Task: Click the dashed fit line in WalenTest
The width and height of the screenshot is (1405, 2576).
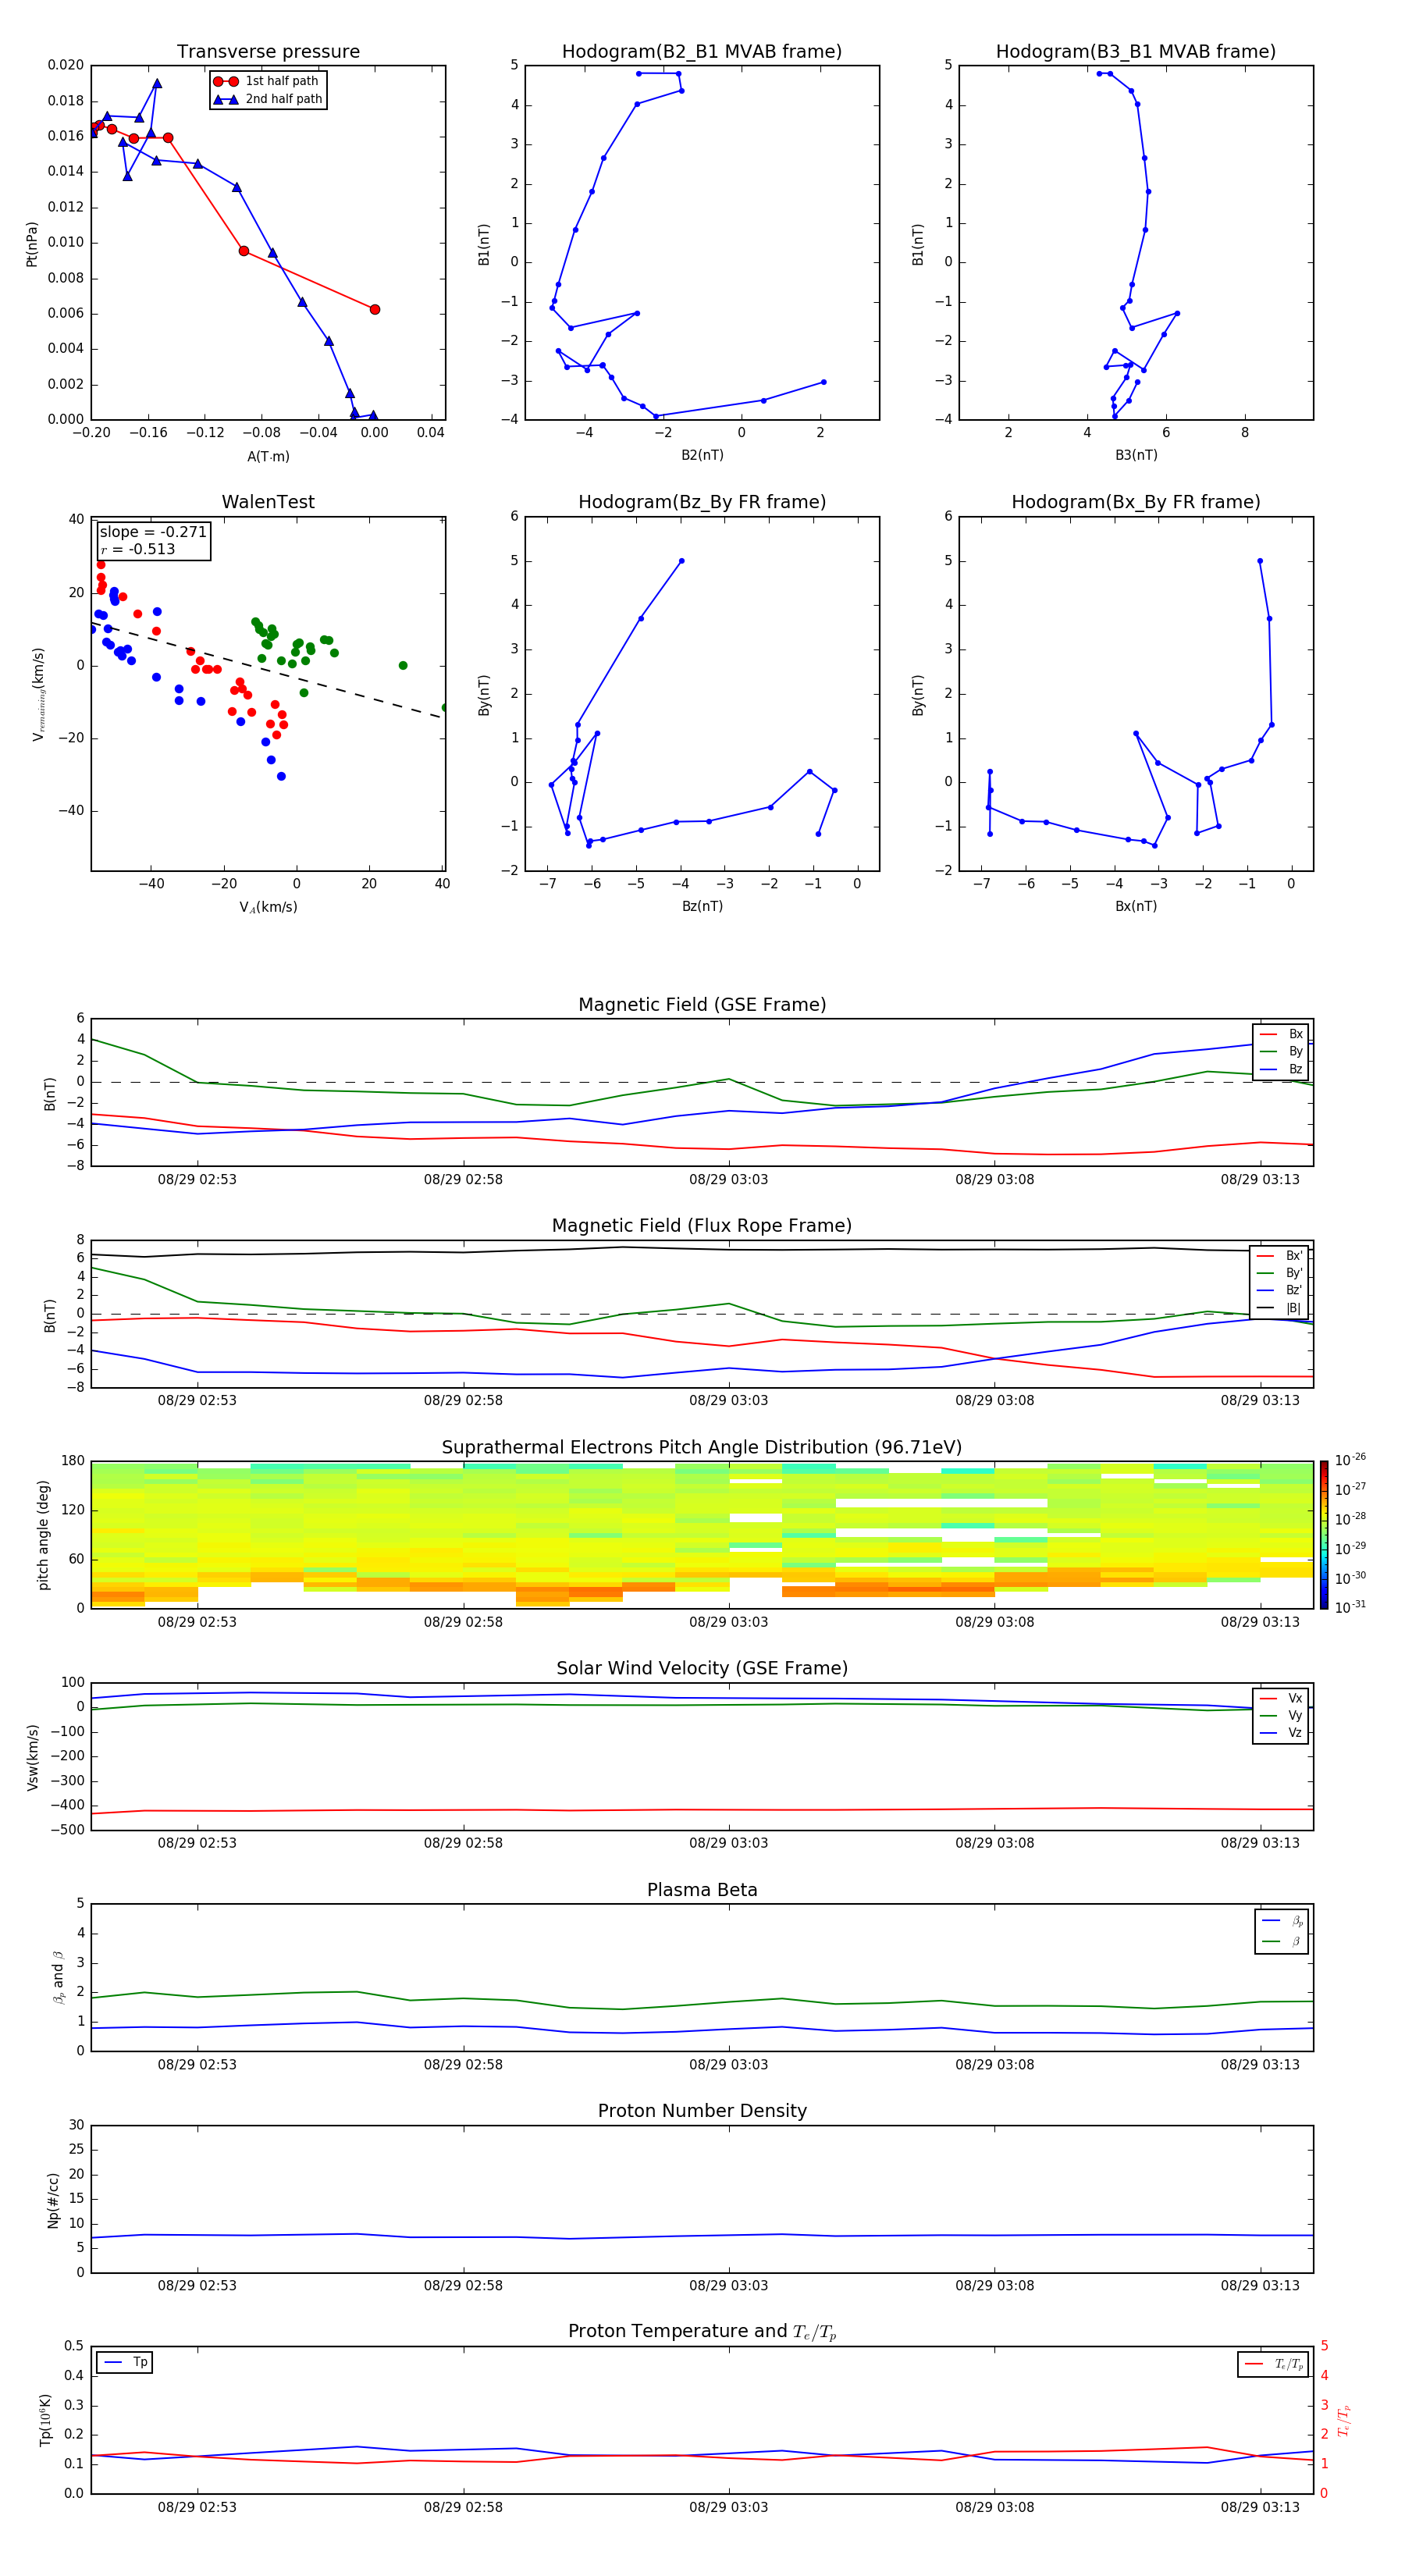Action: click(266, 670)
